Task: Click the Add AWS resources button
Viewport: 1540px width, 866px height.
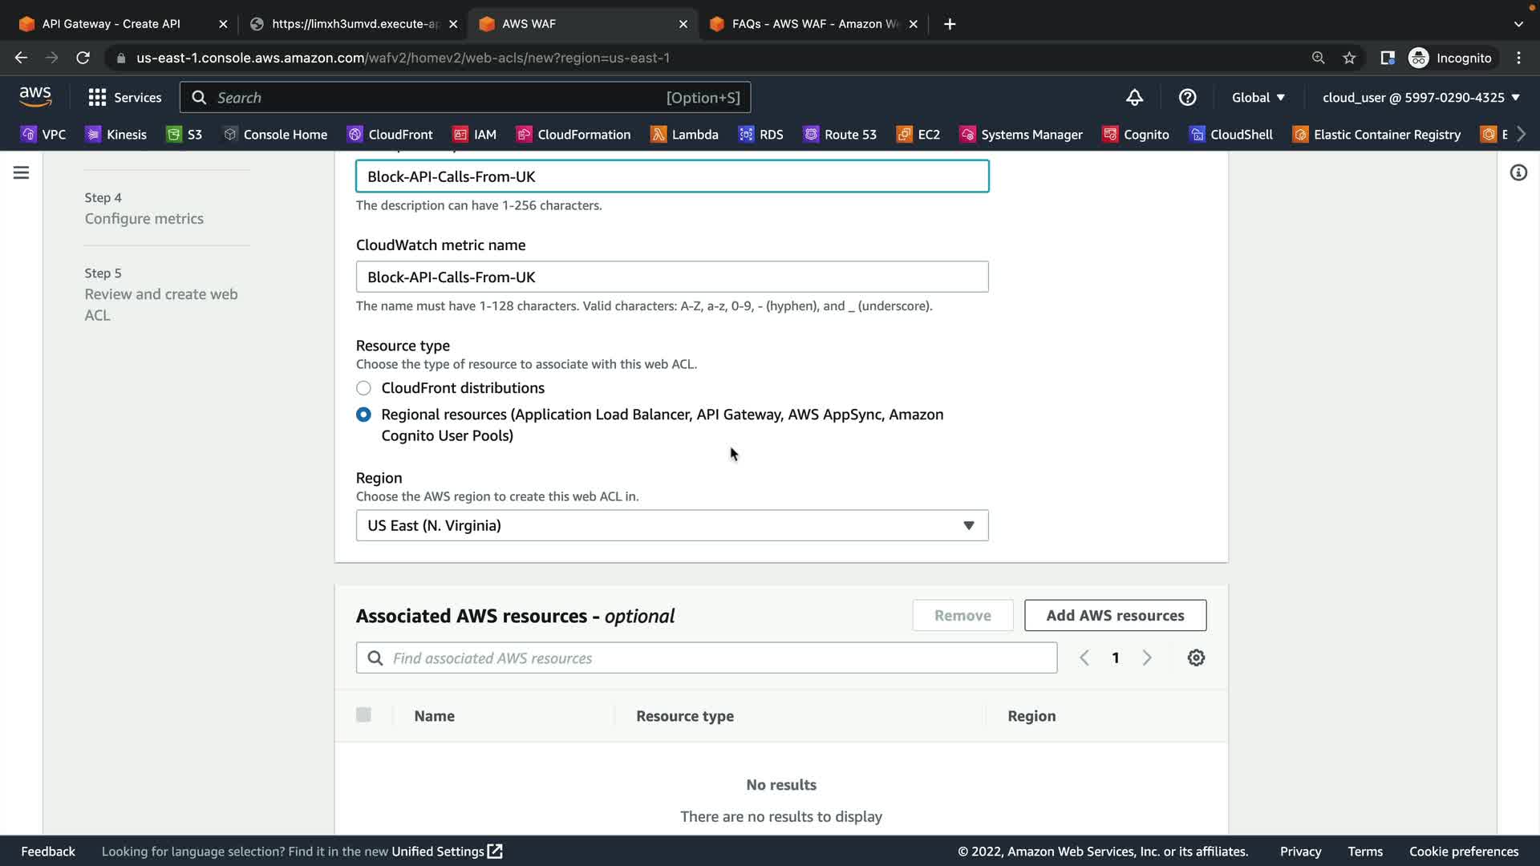Action: (1115, 615)
